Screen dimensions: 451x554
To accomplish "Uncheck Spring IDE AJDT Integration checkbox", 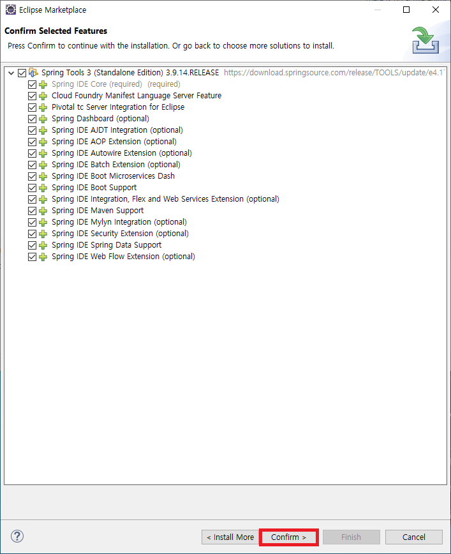I will pyautogui.click(x=32, y=130).
